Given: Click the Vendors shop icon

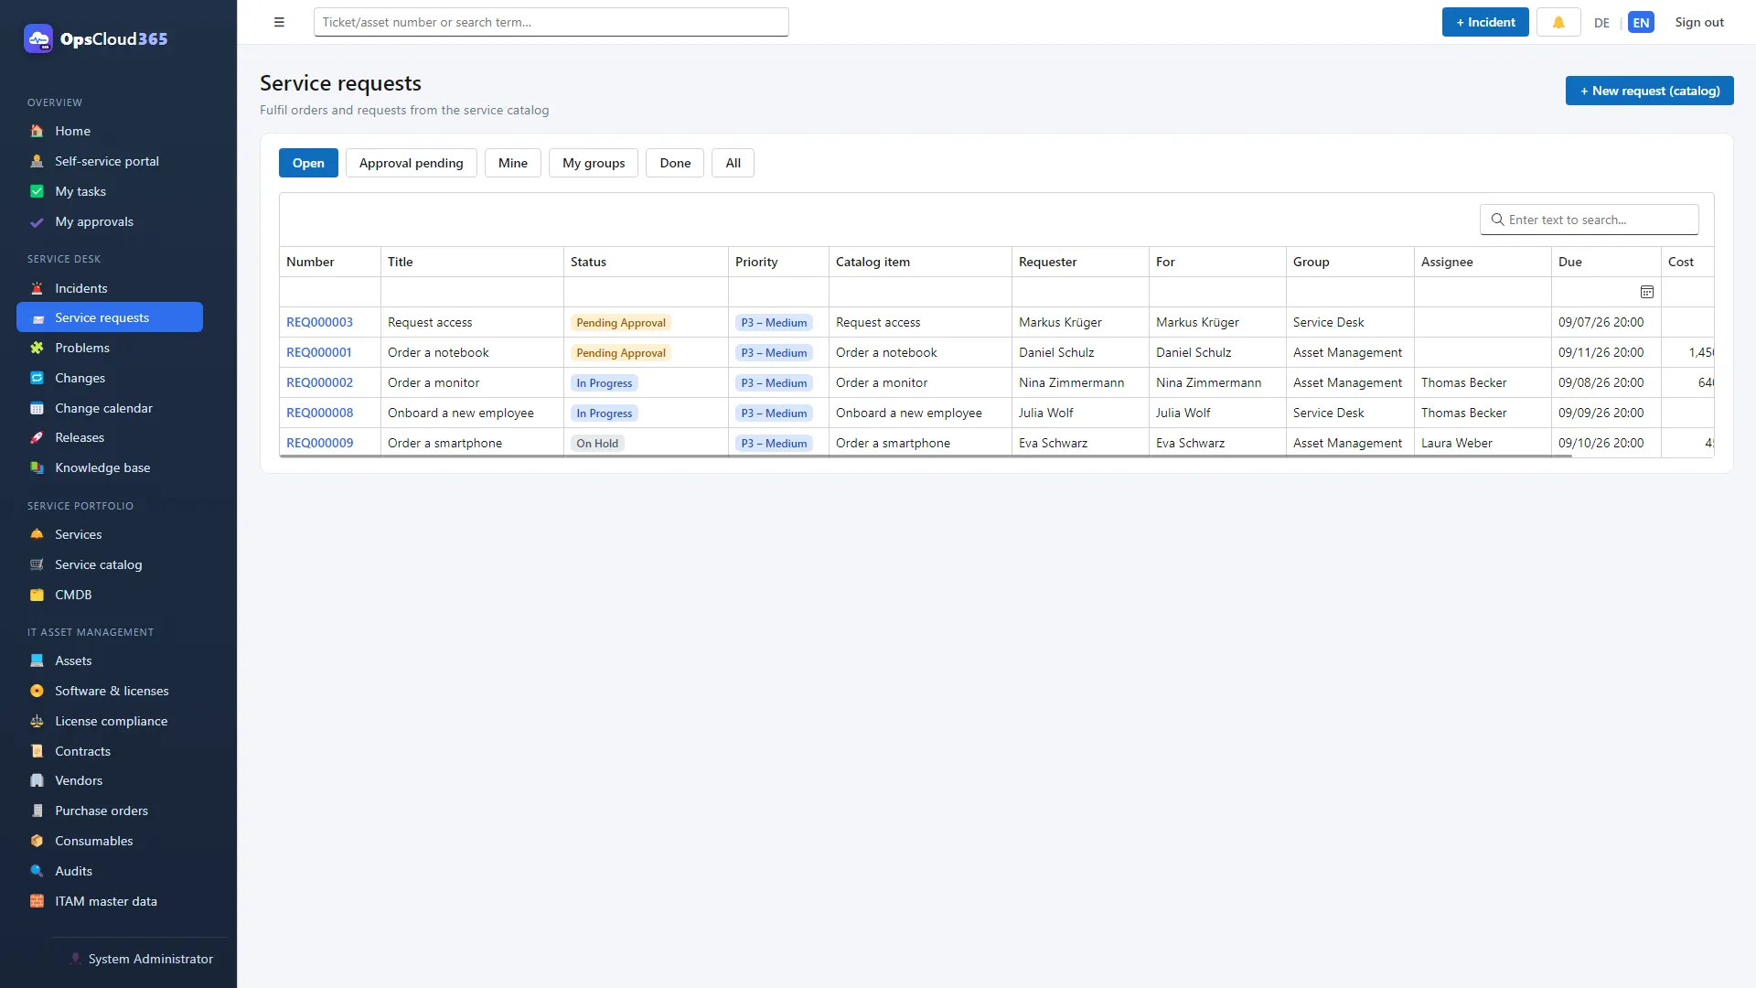Looking at the screenshot, I should [x=37, y=780].
